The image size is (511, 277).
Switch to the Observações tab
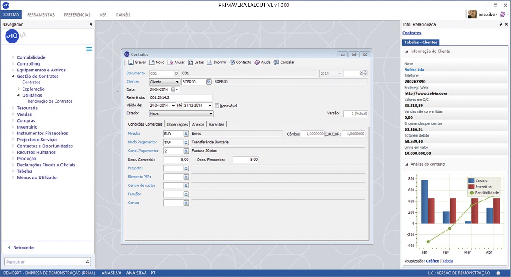tap(178, 124)
